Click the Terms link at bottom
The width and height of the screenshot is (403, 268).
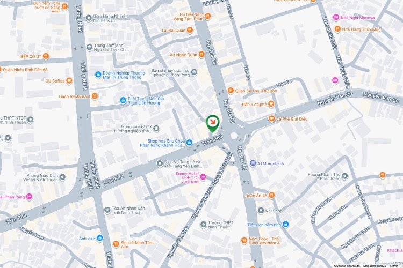pos(394,266)
